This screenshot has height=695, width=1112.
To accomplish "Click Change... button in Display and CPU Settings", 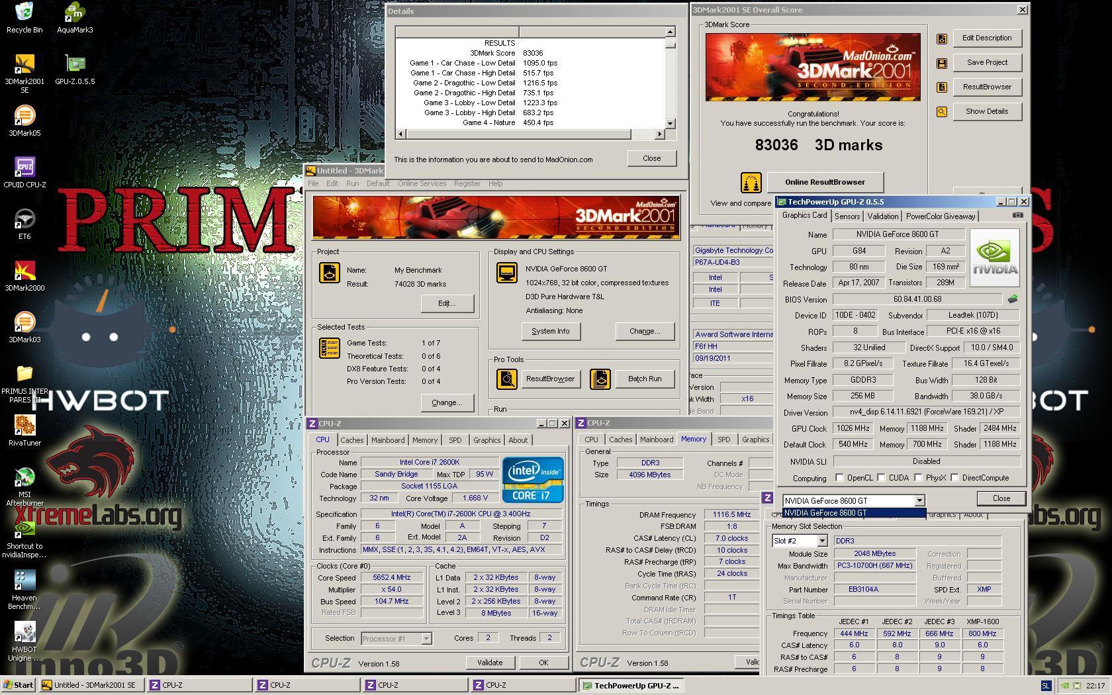I will click(645, 331).
